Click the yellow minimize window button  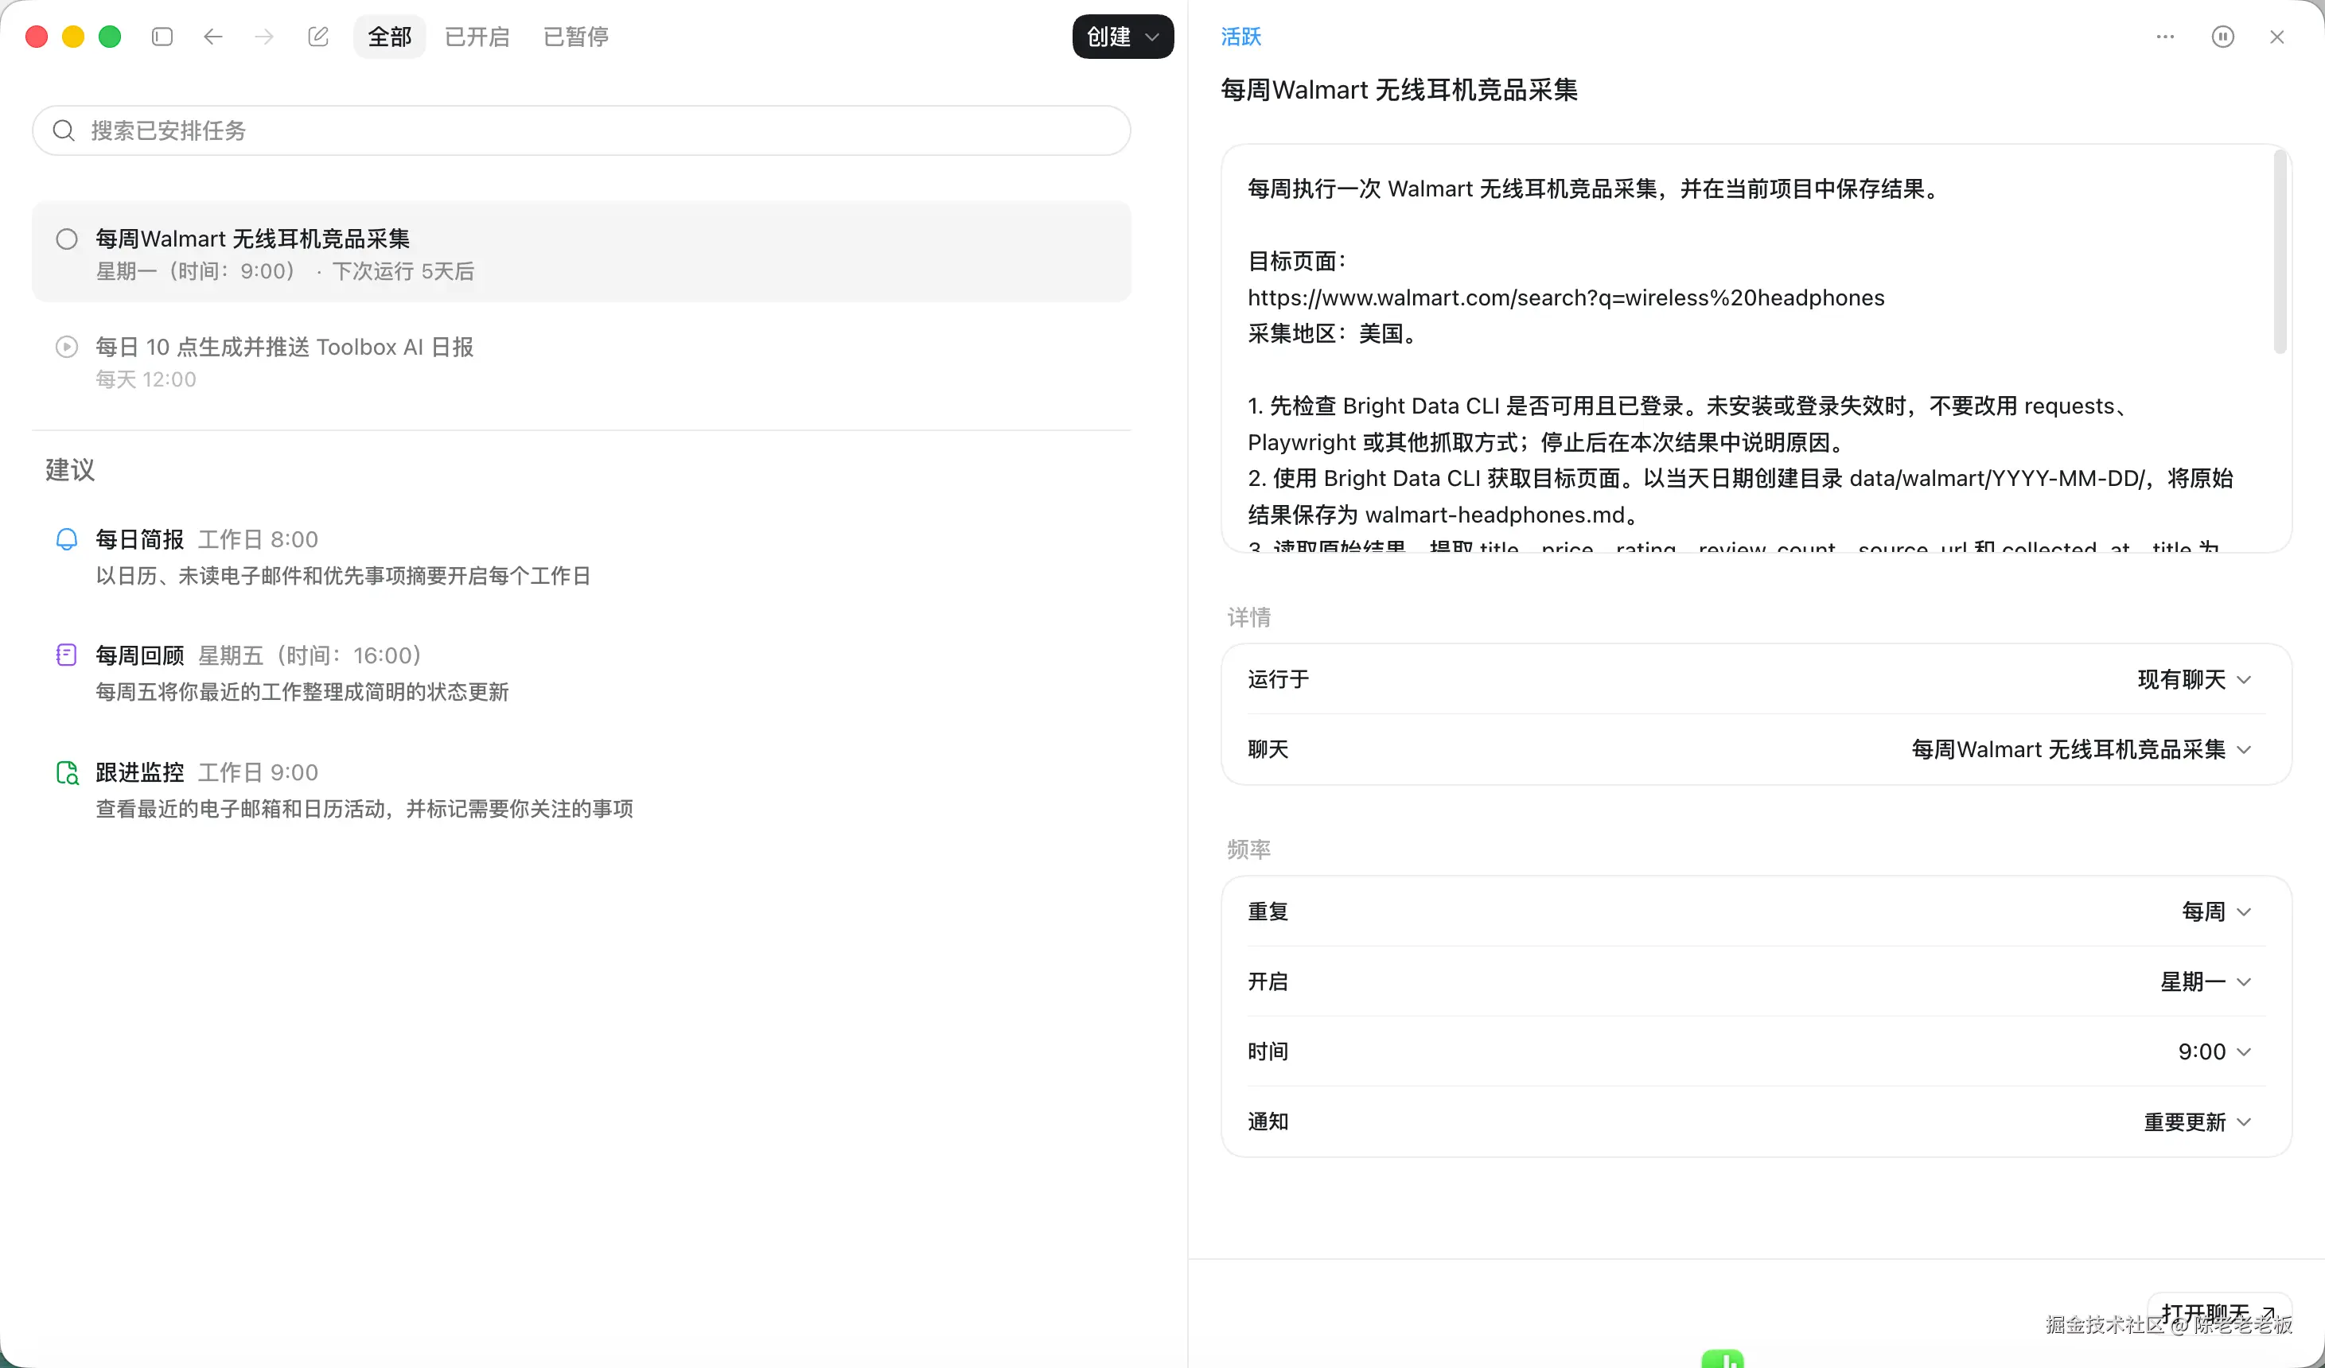73,37
